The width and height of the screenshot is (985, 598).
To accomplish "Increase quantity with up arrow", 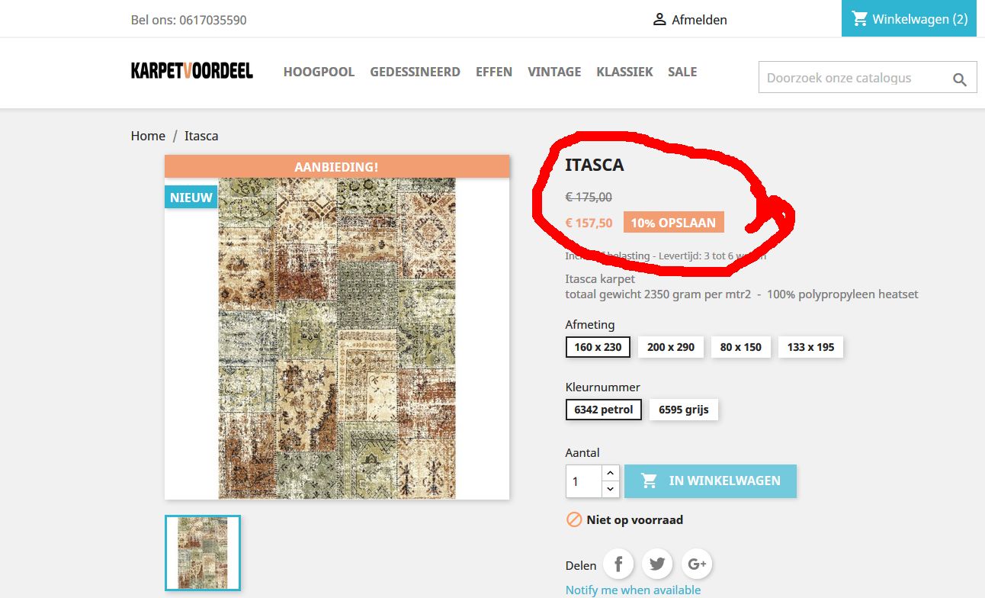I will pyautogui.click(x=610, y=473).
